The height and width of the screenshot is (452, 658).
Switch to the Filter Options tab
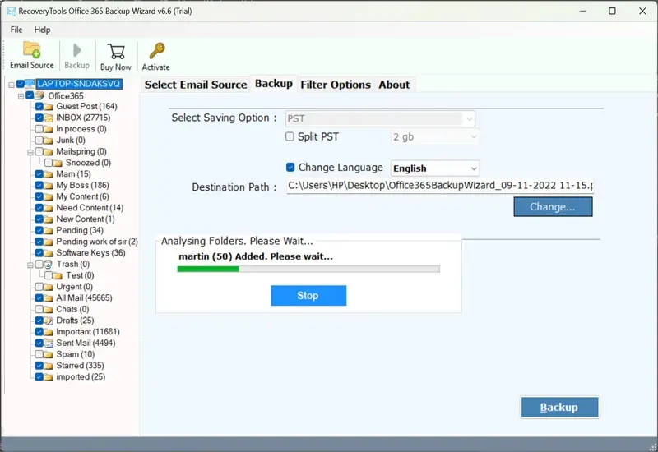coord(336,84)
